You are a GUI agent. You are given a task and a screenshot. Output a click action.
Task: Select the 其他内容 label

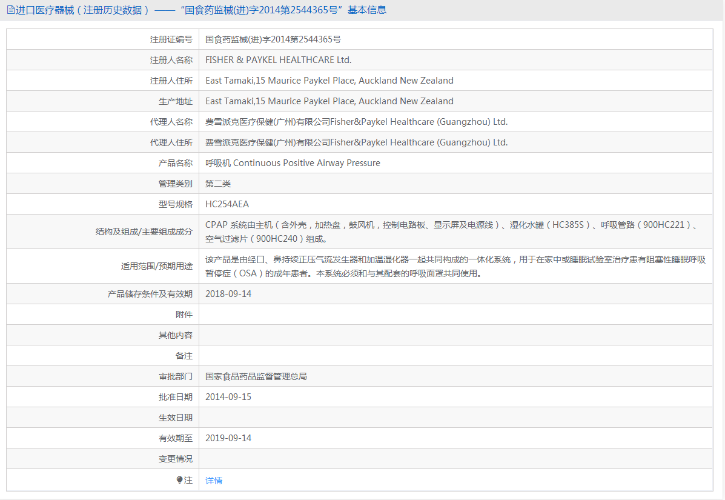[x=175, y=335]
